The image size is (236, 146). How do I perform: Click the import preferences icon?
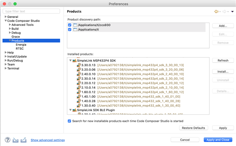(x=15, y=140)
